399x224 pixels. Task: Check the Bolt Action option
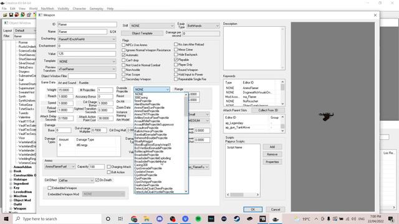pos(108,172)
